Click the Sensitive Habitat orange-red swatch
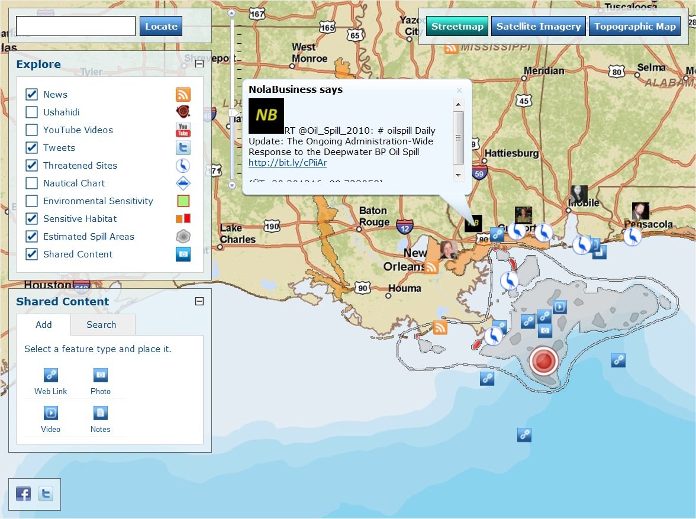Screen dimensions: 696x519 [183, 218]
